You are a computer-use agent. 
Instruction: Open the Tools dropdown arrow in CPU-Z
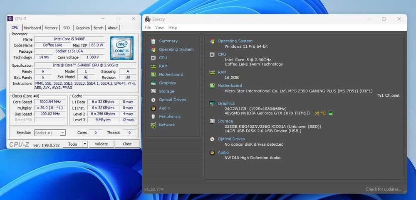(84, 144)
